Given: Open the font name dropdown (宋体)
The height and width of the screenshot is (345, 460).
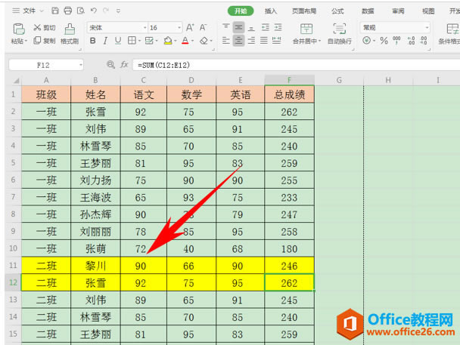Looking at the screenshot, I should coord(145,28).
